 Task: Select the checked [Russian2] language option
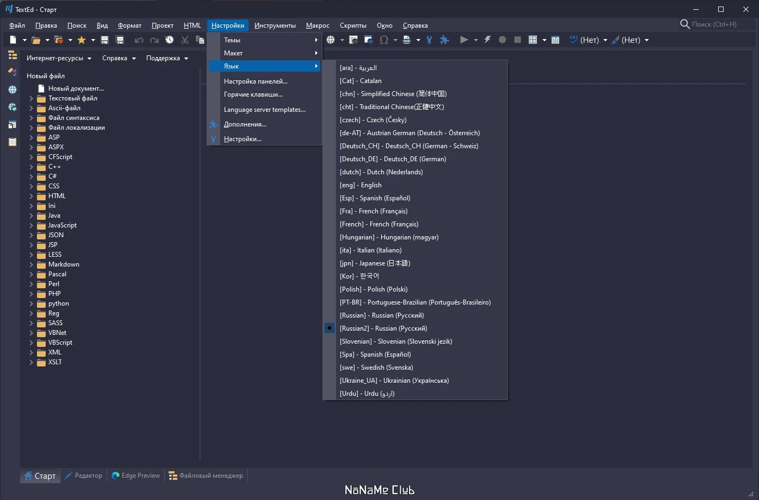[x=415, y=328]
